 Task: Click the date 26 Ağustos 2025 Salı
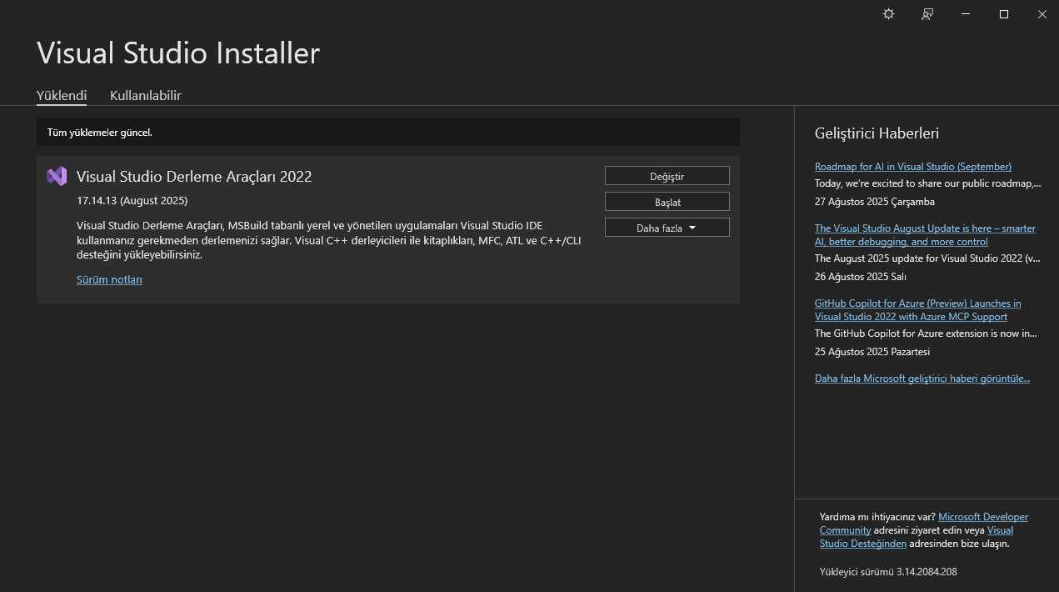(861, 277)
